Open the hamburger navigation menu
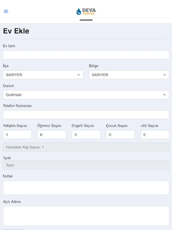 click(x=6, y=11)
